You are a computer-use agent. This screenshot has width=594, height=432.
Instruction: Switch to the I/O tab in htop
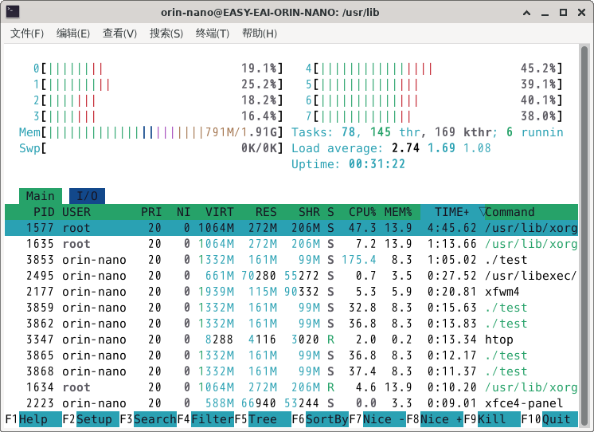(87, 196)
